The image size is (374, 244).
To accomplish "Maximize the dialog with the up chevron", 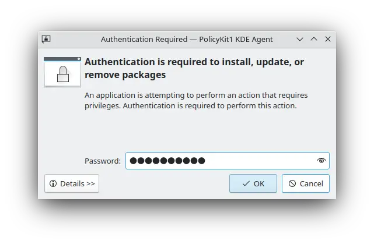I will pos(314,39).
